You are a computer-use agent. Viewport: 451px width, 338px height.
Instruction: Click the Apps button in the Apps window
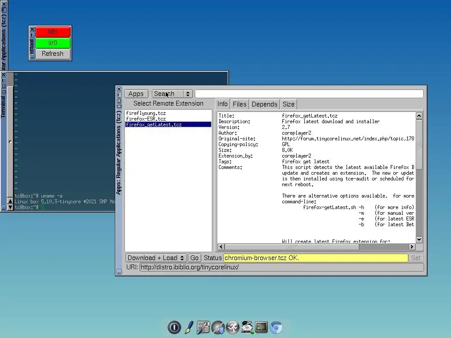[136, 94]
